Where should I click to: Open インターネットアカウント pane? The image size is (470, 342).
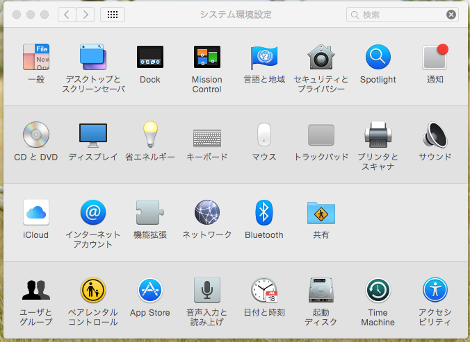(x=93, y=212)
